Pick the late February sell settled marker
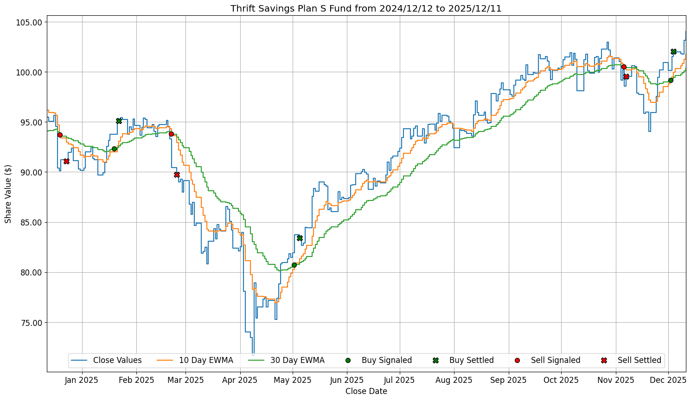 pyautogui.click(x=177, y=175)
